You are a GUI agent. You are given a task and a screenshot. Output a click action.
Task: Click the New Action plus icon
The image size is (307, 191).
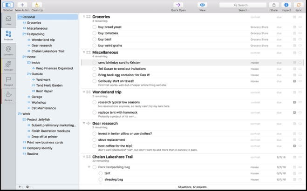pos(22,5)
